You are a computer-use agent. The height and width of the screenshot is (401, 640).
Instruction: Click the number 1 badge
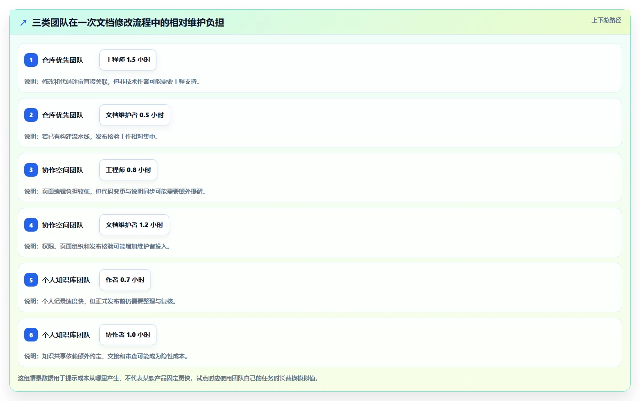(31, 60)
